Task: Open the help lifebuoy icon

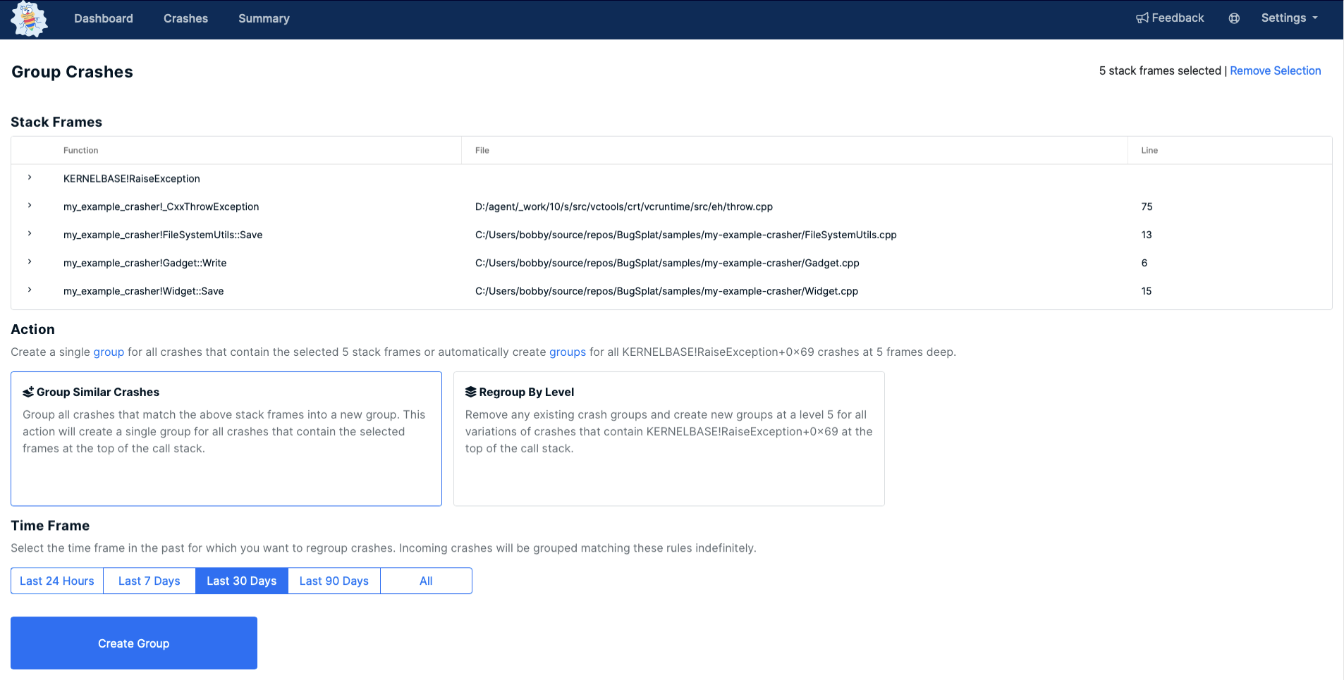Action: click(x=1234, y=18)
